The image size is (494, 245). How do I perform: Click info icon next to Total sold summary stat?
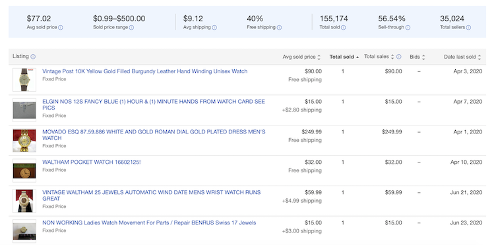tap(344, 28)
